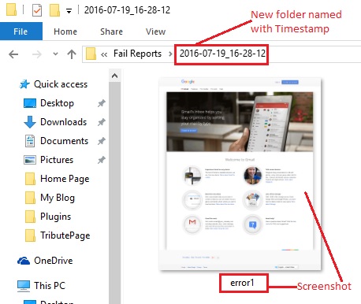Image resolution: width=361 pixels, height=304 pixels.
Task: Open Desktop in Quick access
Action: tap(57, 103)
